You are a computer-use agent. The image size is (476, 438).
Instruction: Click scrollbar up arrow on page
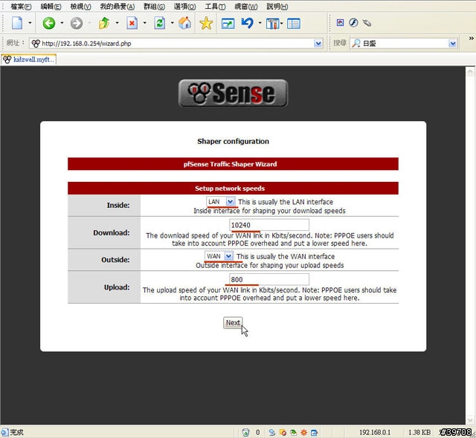click(x=470, y=71)
